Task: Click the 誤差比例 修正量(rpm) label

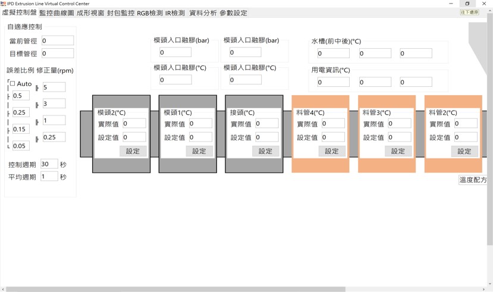Action: click(40, 70)
